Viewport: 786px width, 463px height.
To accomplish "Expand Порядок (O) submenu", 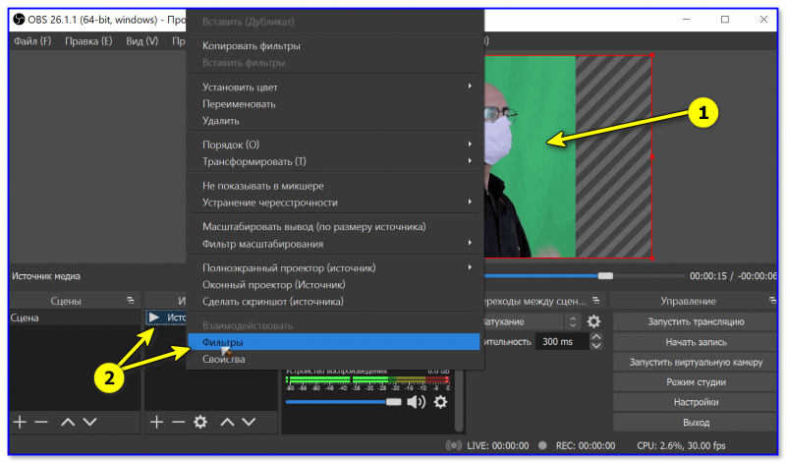I will (334, 145).
